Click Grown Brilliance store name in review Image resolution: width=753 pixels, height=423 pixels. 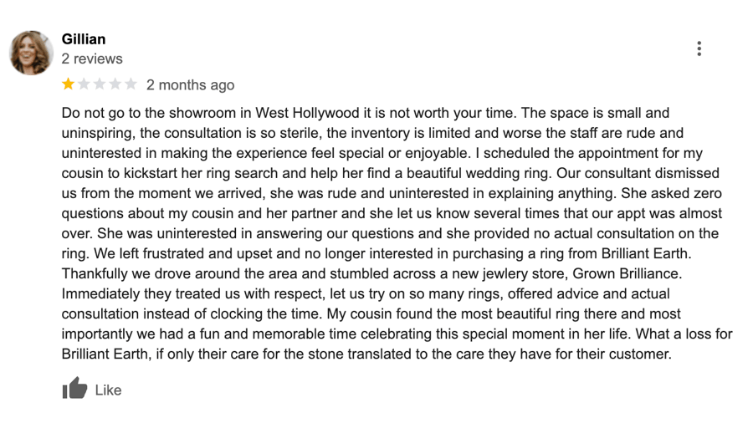626,274
